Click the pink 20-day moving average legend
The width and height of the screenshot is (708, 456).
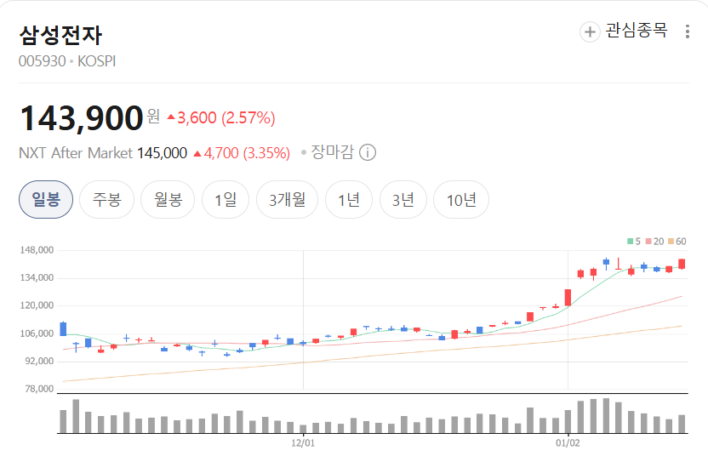tap(654, 242)
